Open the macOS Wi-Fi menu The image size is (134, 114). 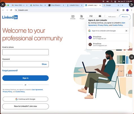coord(103,1)
